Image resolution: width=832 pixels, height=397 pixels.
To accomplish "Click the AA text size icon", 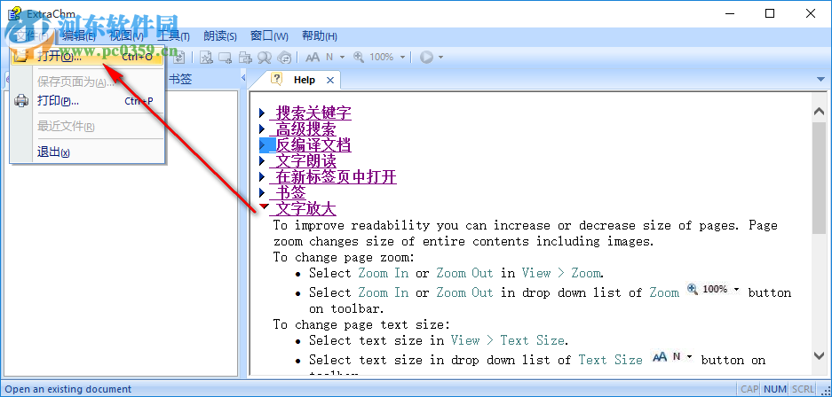I will [x=313, y=57].
